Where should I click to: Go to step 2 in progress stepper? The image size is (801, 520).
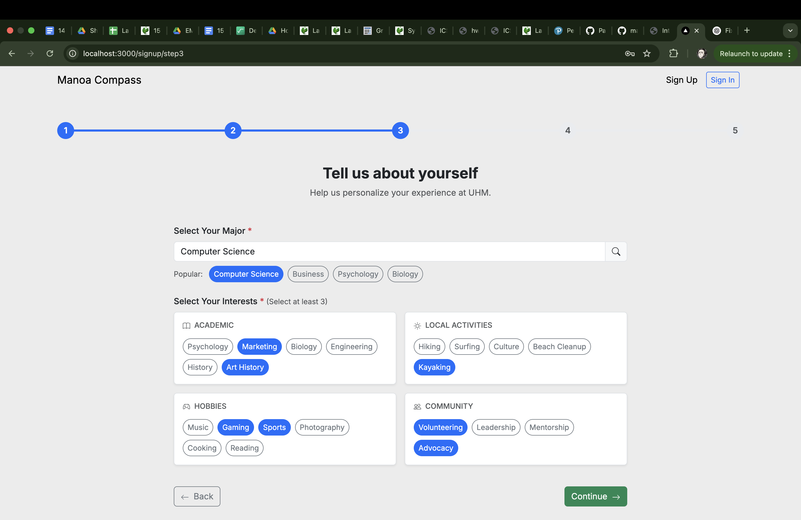tap(233, 130)
